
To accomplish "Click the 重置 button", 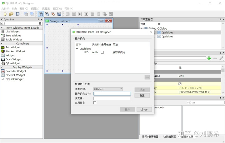I will pos(142,95).
